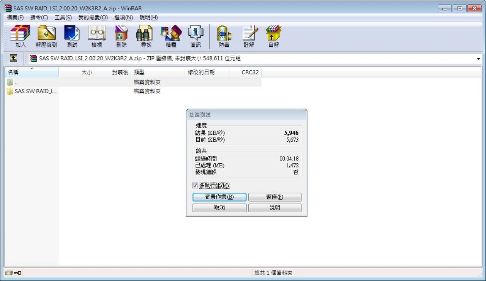
Task: Click the 00:04:18 elapsed time value
Action: click(289, 159)
